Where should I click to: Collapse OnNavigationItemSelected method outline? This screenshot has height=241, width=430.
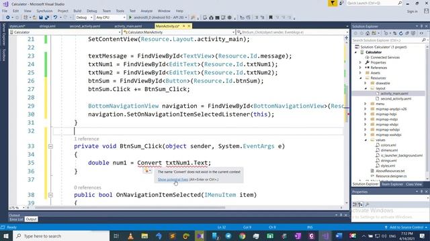(x=50, y=195)
